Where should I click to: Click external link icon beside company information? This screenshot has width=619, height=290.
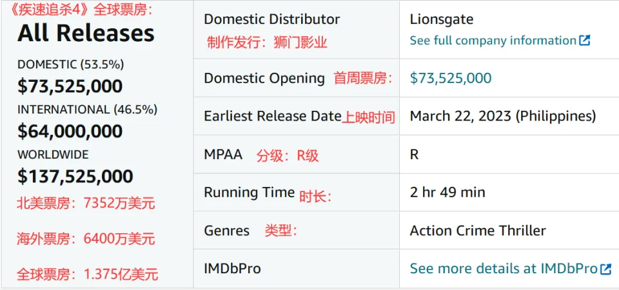585,41
